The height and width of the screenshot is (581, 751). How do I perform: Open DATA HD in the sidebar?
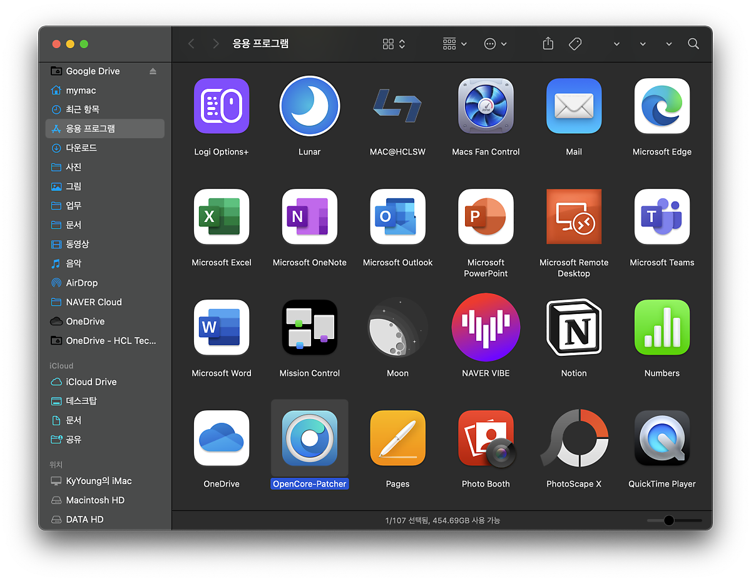click(105, 520)
